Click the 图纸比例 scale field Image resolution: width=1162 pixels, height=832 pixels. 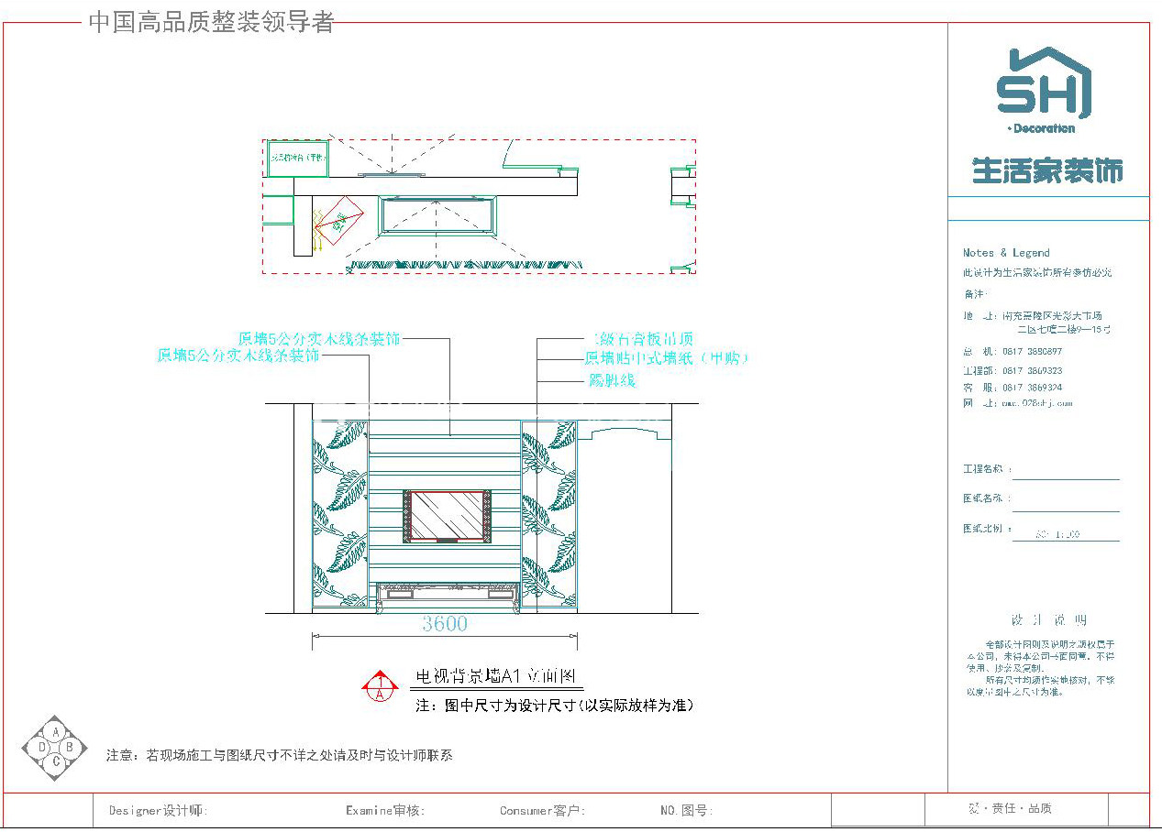[x=1064, y=532]
